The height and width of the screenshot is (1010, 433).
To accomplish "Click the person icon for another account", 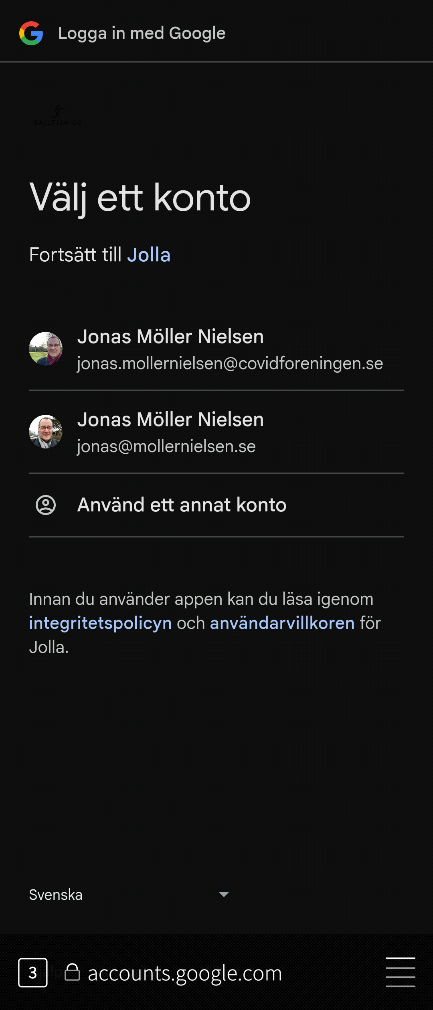I will [46, 505].
